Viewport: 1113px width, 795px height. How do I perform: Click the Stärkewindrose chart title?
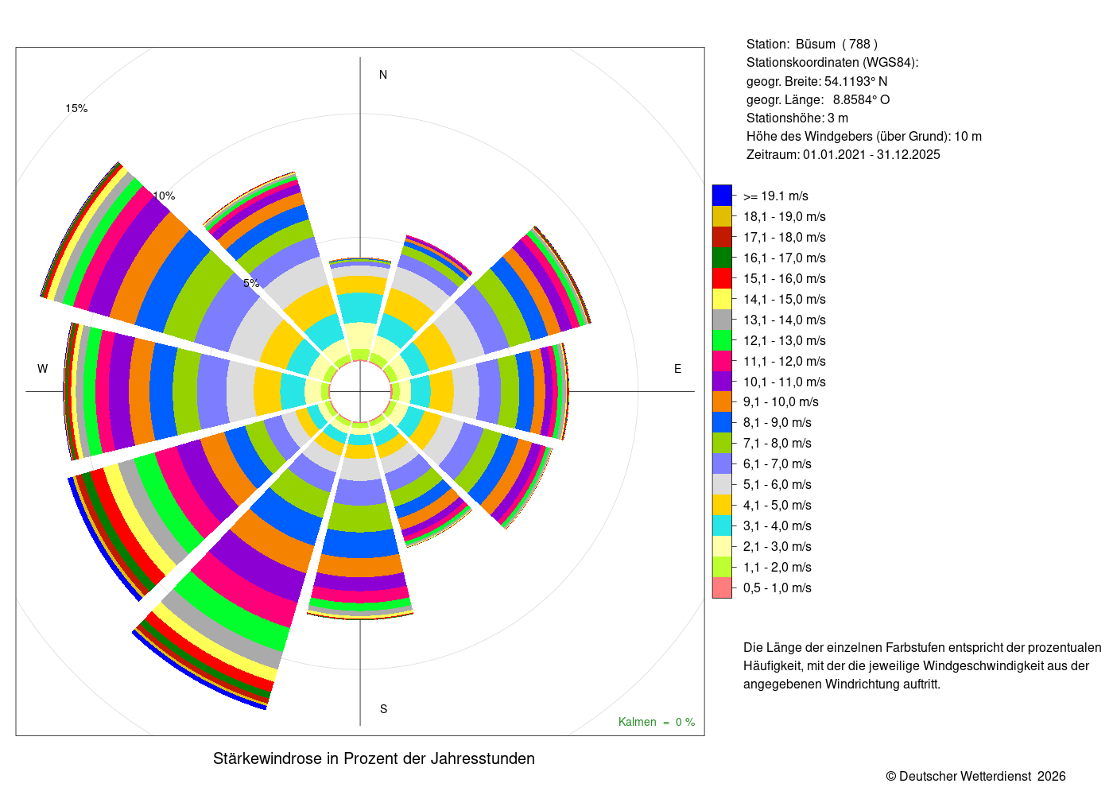click(374, 758)
